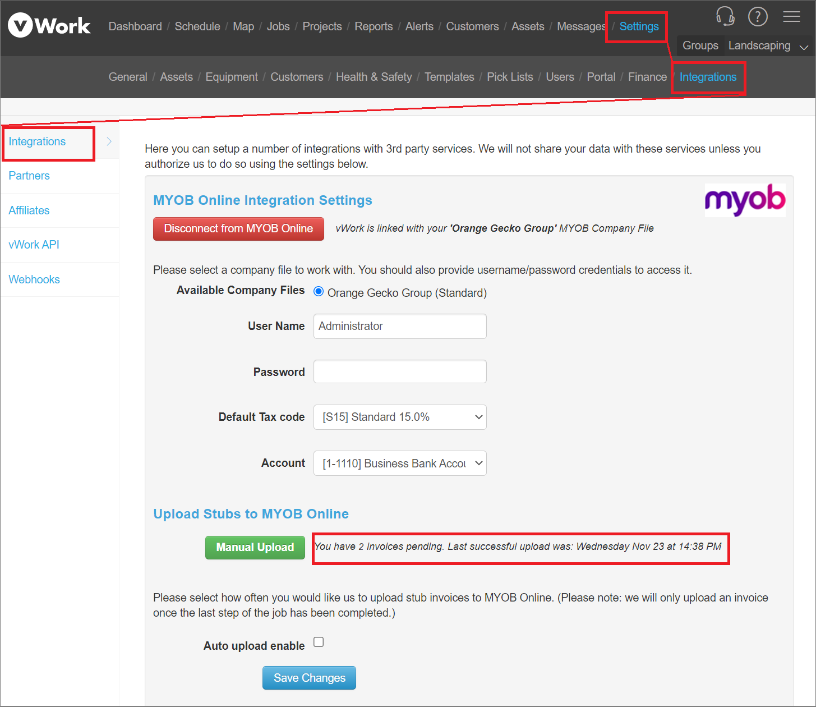The width and height of the screenshot is (816, 707).
Task: Expand the Integrations sidebar chevron
Action: click(x=109, y=141)
